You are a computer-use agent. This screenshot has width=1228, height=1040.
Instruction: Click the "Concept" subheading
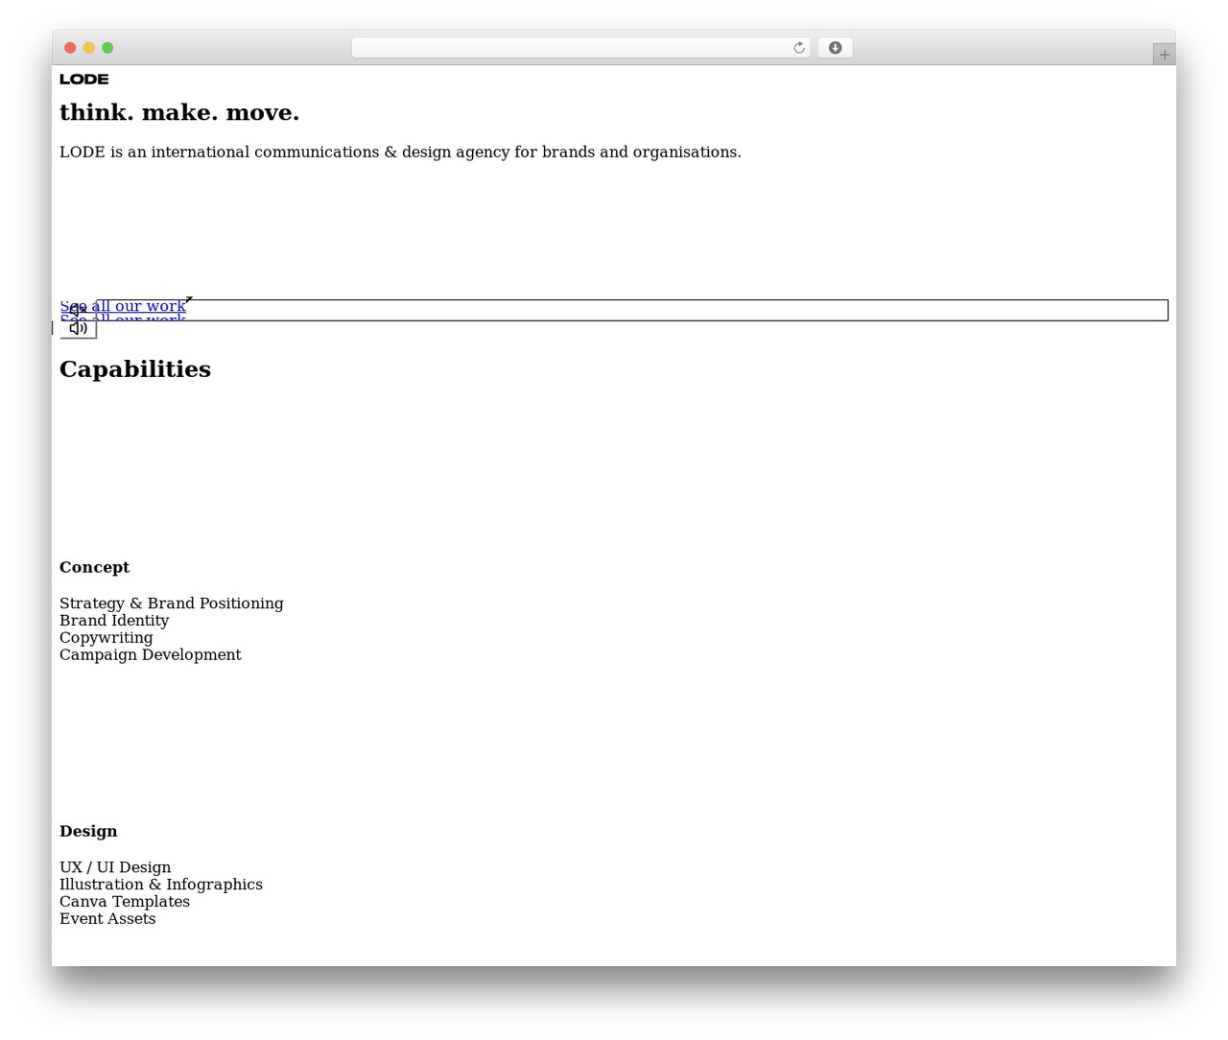(x=94, y=567)
